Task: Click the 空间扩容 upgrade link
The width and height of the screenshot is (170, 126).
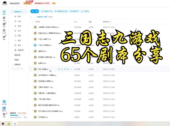Action: pyautogui.click(x=13, y=113)
